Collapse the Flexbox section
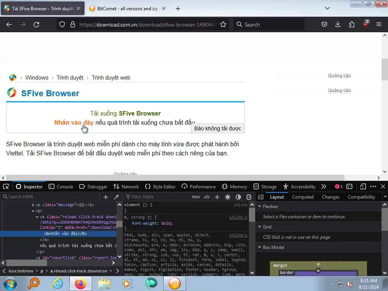 coord(260,207)
